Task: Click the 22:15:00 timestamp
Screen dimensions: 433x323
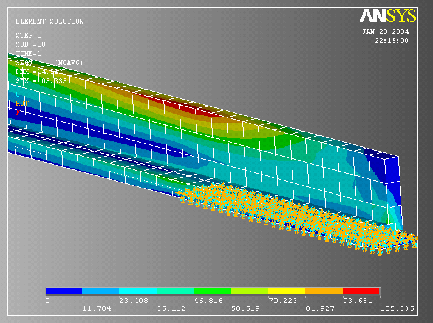Action: tap(392, 41)
